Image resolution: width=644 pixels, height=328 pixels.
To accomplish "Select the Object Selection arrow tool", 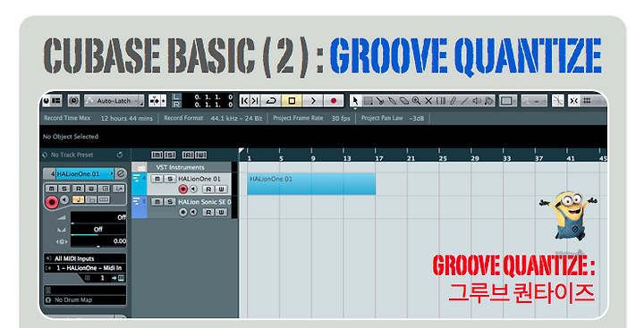I will pos(355,101).
